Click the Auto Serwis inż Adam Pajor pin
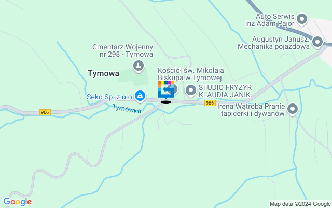Viewport: 332px width, 208px height. click(302, 19)
